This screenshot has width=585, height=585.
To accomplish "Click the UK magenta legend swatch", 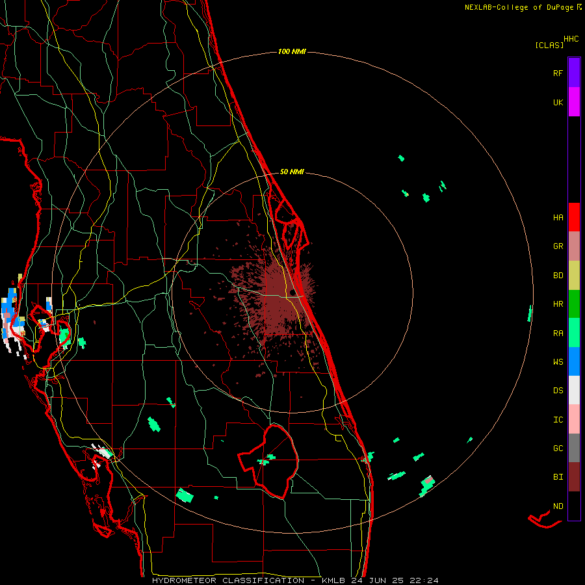I will click(574, 102).
